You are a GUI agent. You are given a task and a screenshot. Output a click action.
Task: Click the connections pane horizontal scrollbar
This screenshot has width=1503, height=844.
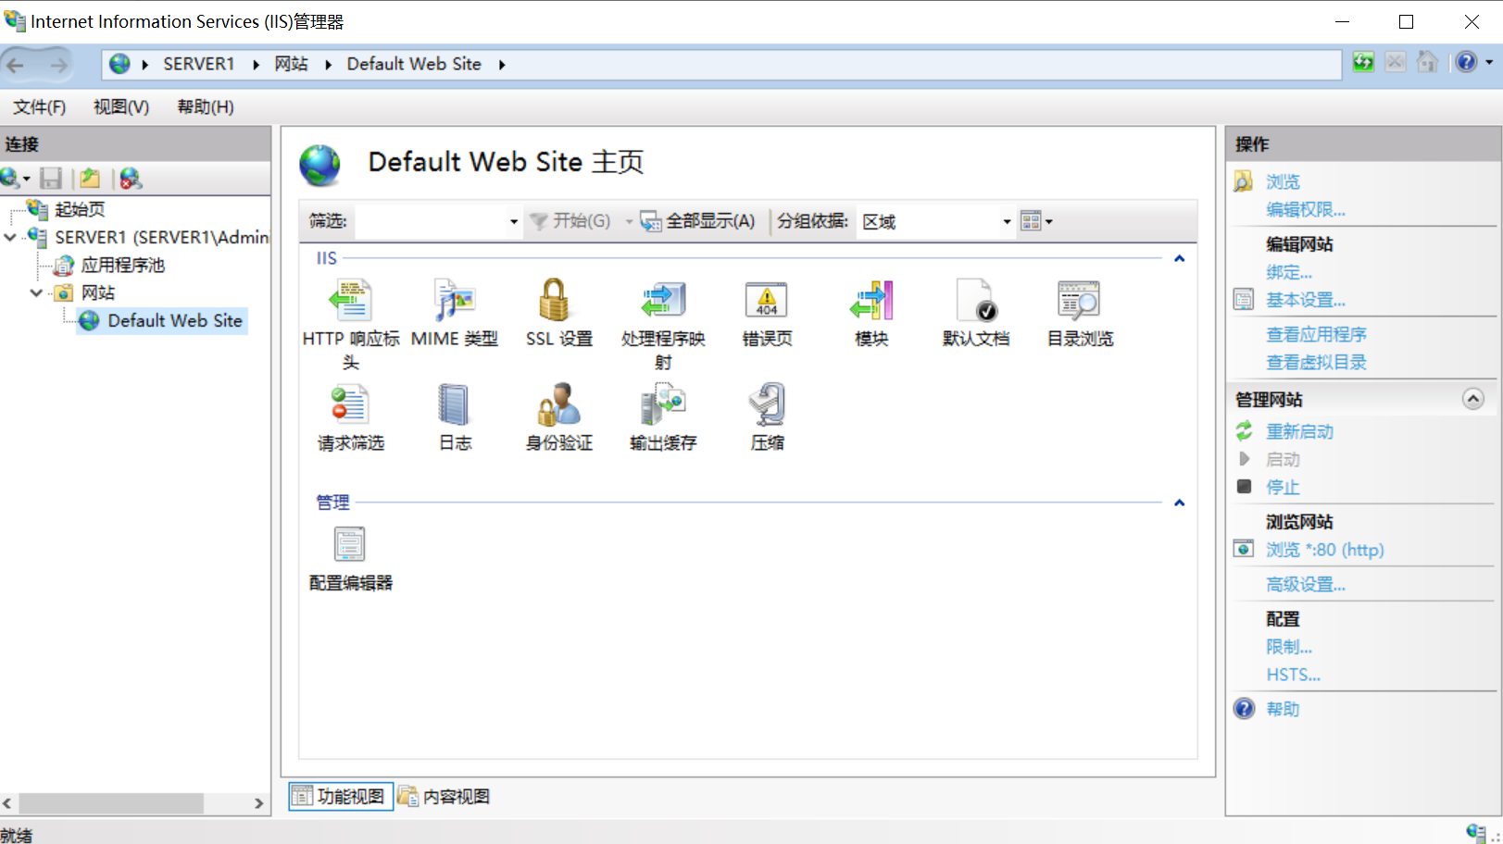[x=111, y=803]
